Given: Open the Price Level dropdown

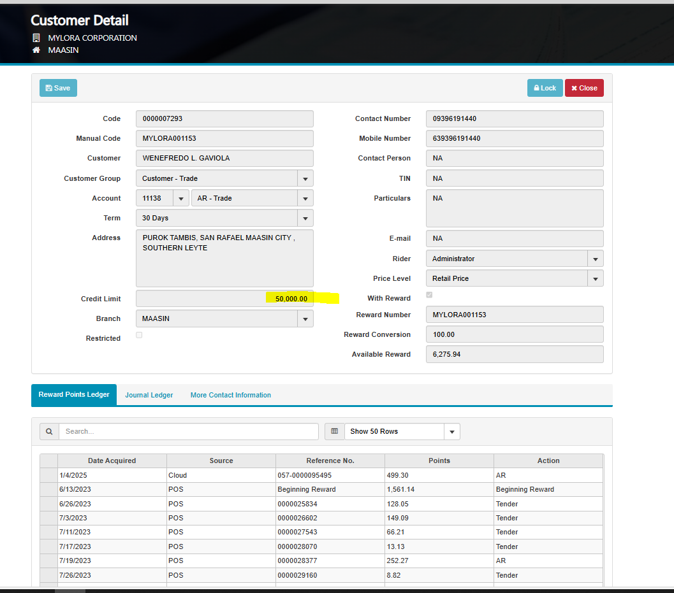Looking at the screenshot, I should 595,278.
